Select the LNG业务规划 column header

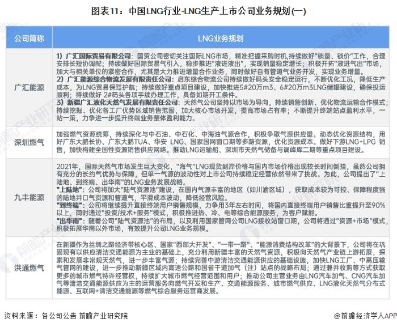click(x=221, y=37)
